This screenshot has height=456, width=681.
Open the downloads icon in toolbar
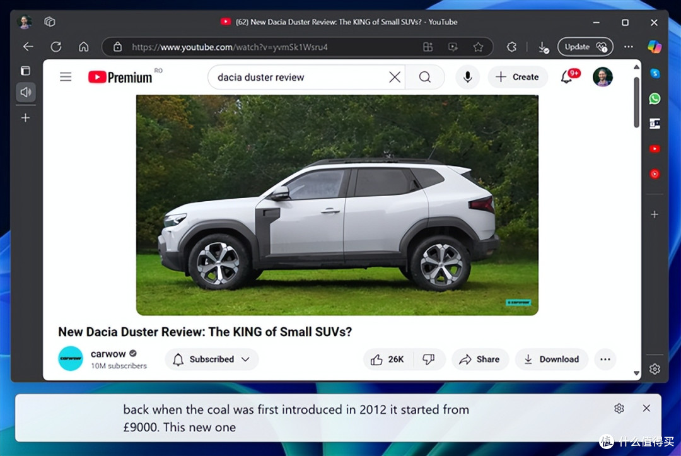click(544, 47)
